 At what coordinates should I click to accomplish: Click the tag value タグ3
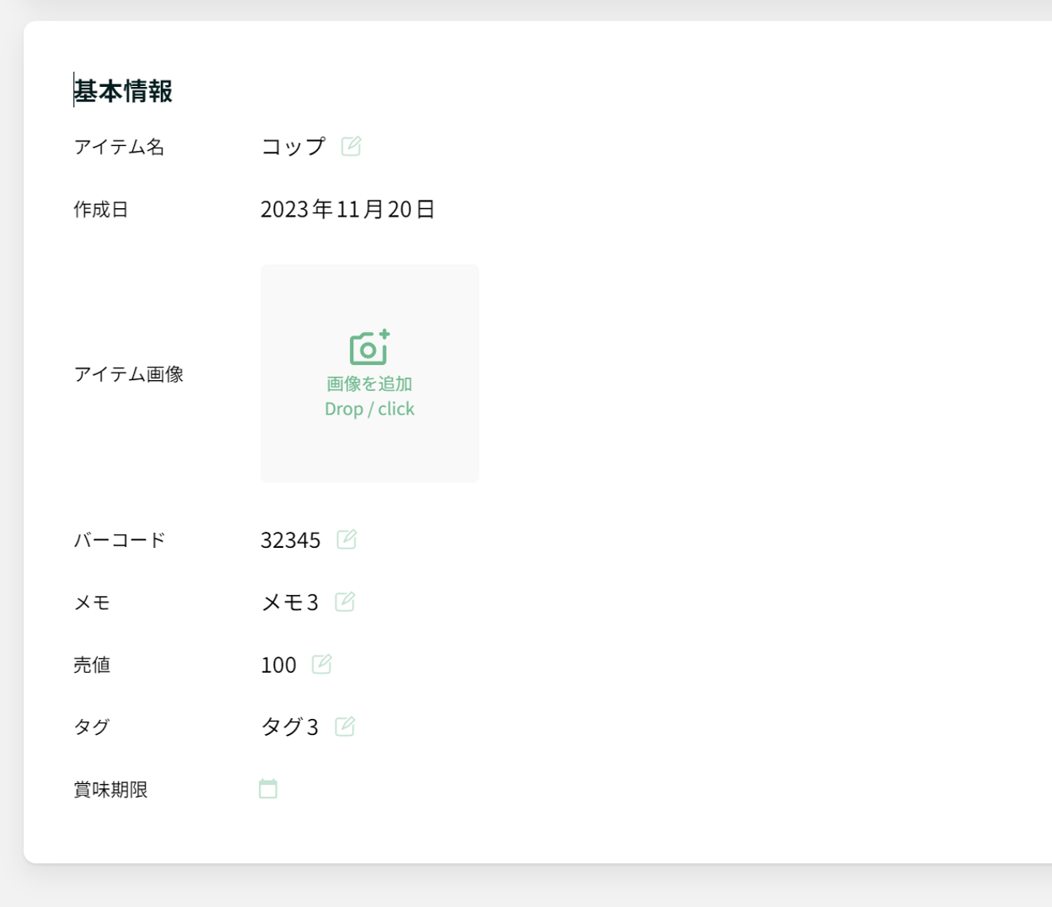point(290,727)
